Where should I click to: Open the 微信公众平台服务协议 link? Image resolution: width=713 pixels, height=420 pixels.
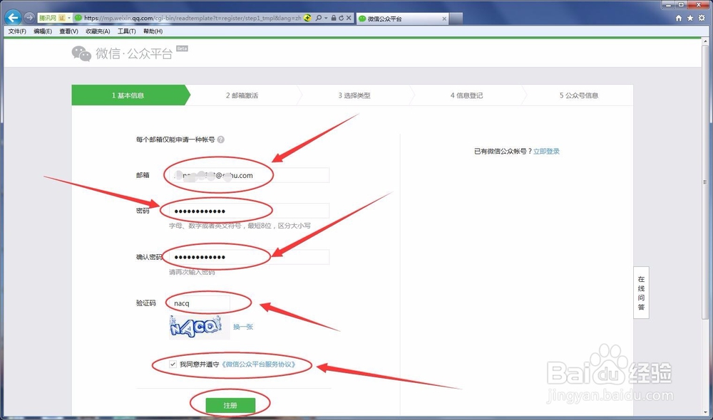pyautogui.click(x=260, y=364)
